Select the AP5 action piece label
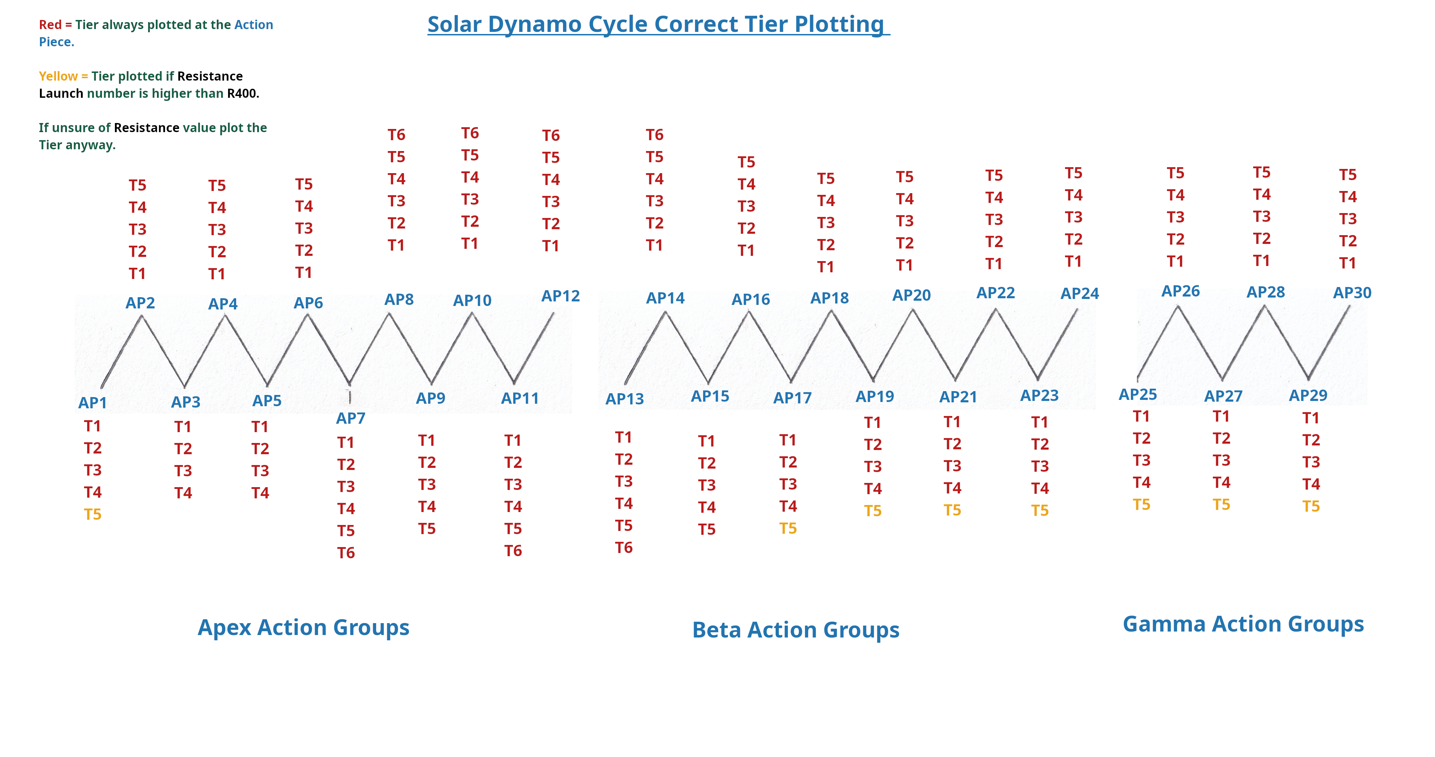 pyautogui.click(x=267, y=401)
